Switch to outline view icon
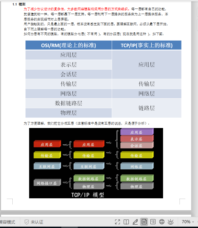The height and width of the screenshot is (228, 198). coord(153,222)
